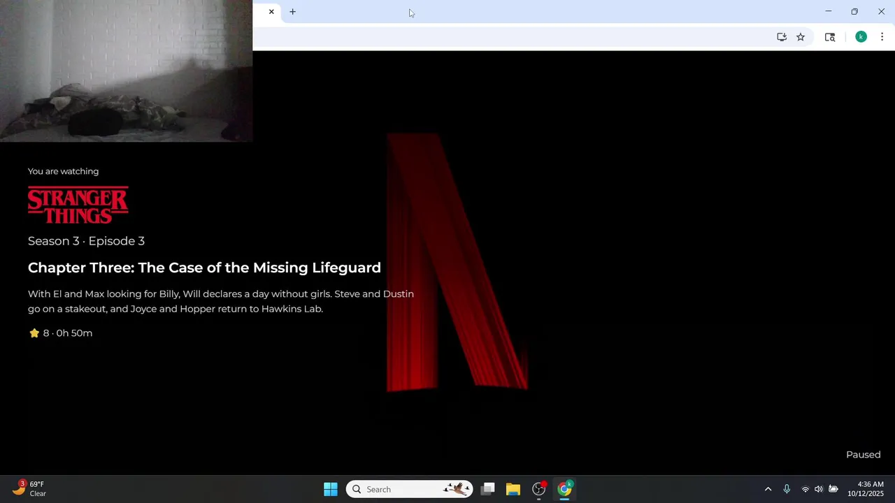Close the current Chrome tab
This screenshot has width=895, height=503.
(271, 12)
